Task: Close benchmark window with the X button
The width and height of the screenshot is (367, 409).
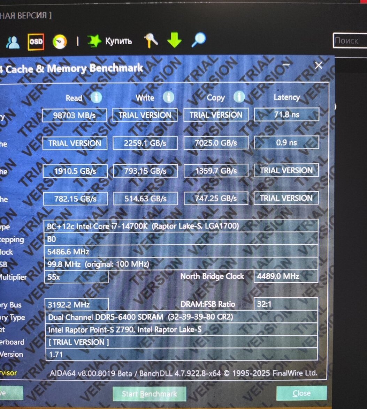Action: coord(319,65)
